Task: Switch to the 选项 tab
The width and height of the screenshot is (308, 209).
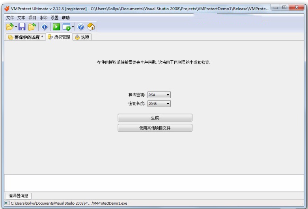Action: [82, 37]
